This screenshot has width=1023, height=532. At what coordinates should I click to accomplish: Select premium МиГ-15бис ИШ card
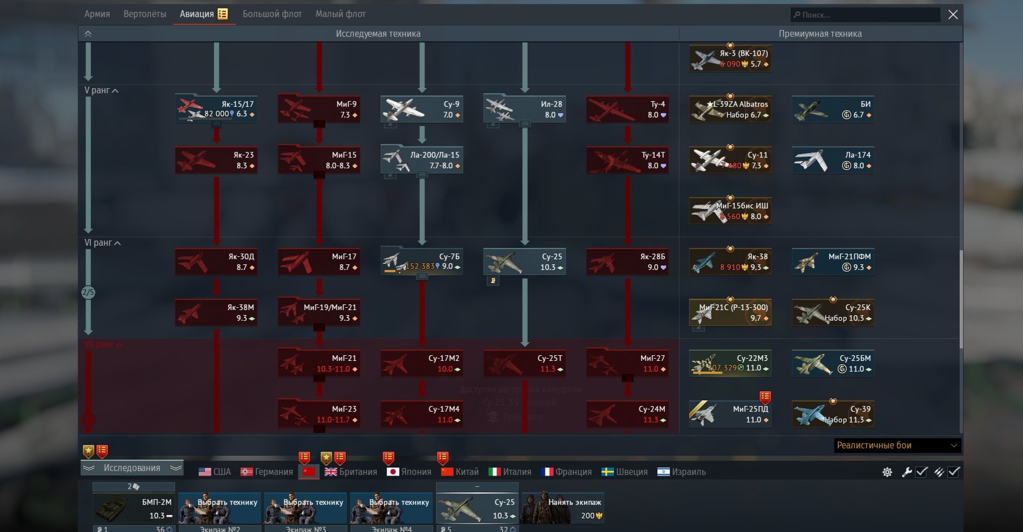point(730,211)
